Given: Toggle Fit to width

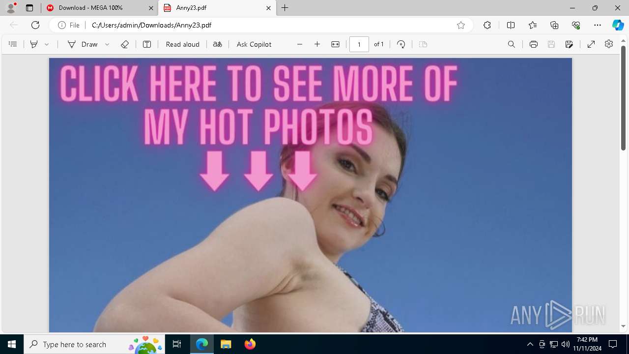Looking at the screenshot, I should click(335, 44).
